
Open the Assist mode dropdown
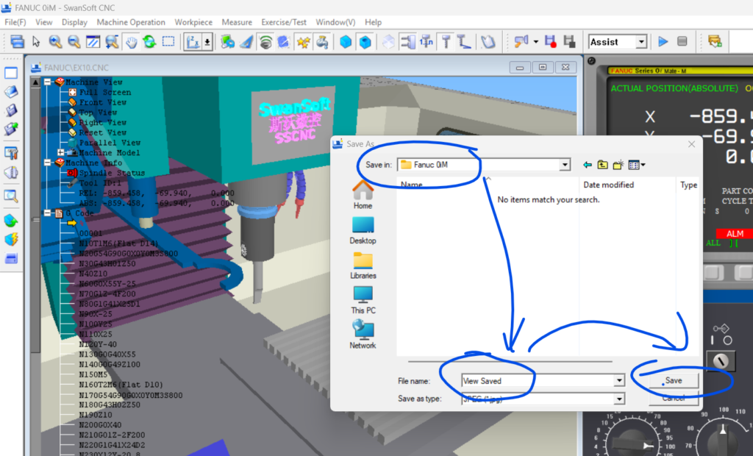point(640,42)
